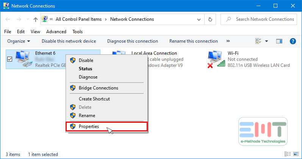Screen dimensions: 302x159
Task: Open the File menu
Action: coord(8,31)
